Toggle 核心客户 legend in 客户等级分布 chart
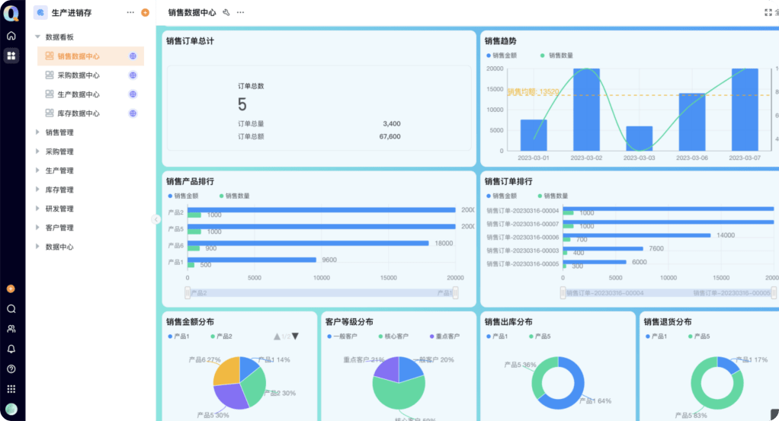 pos(393,336)
